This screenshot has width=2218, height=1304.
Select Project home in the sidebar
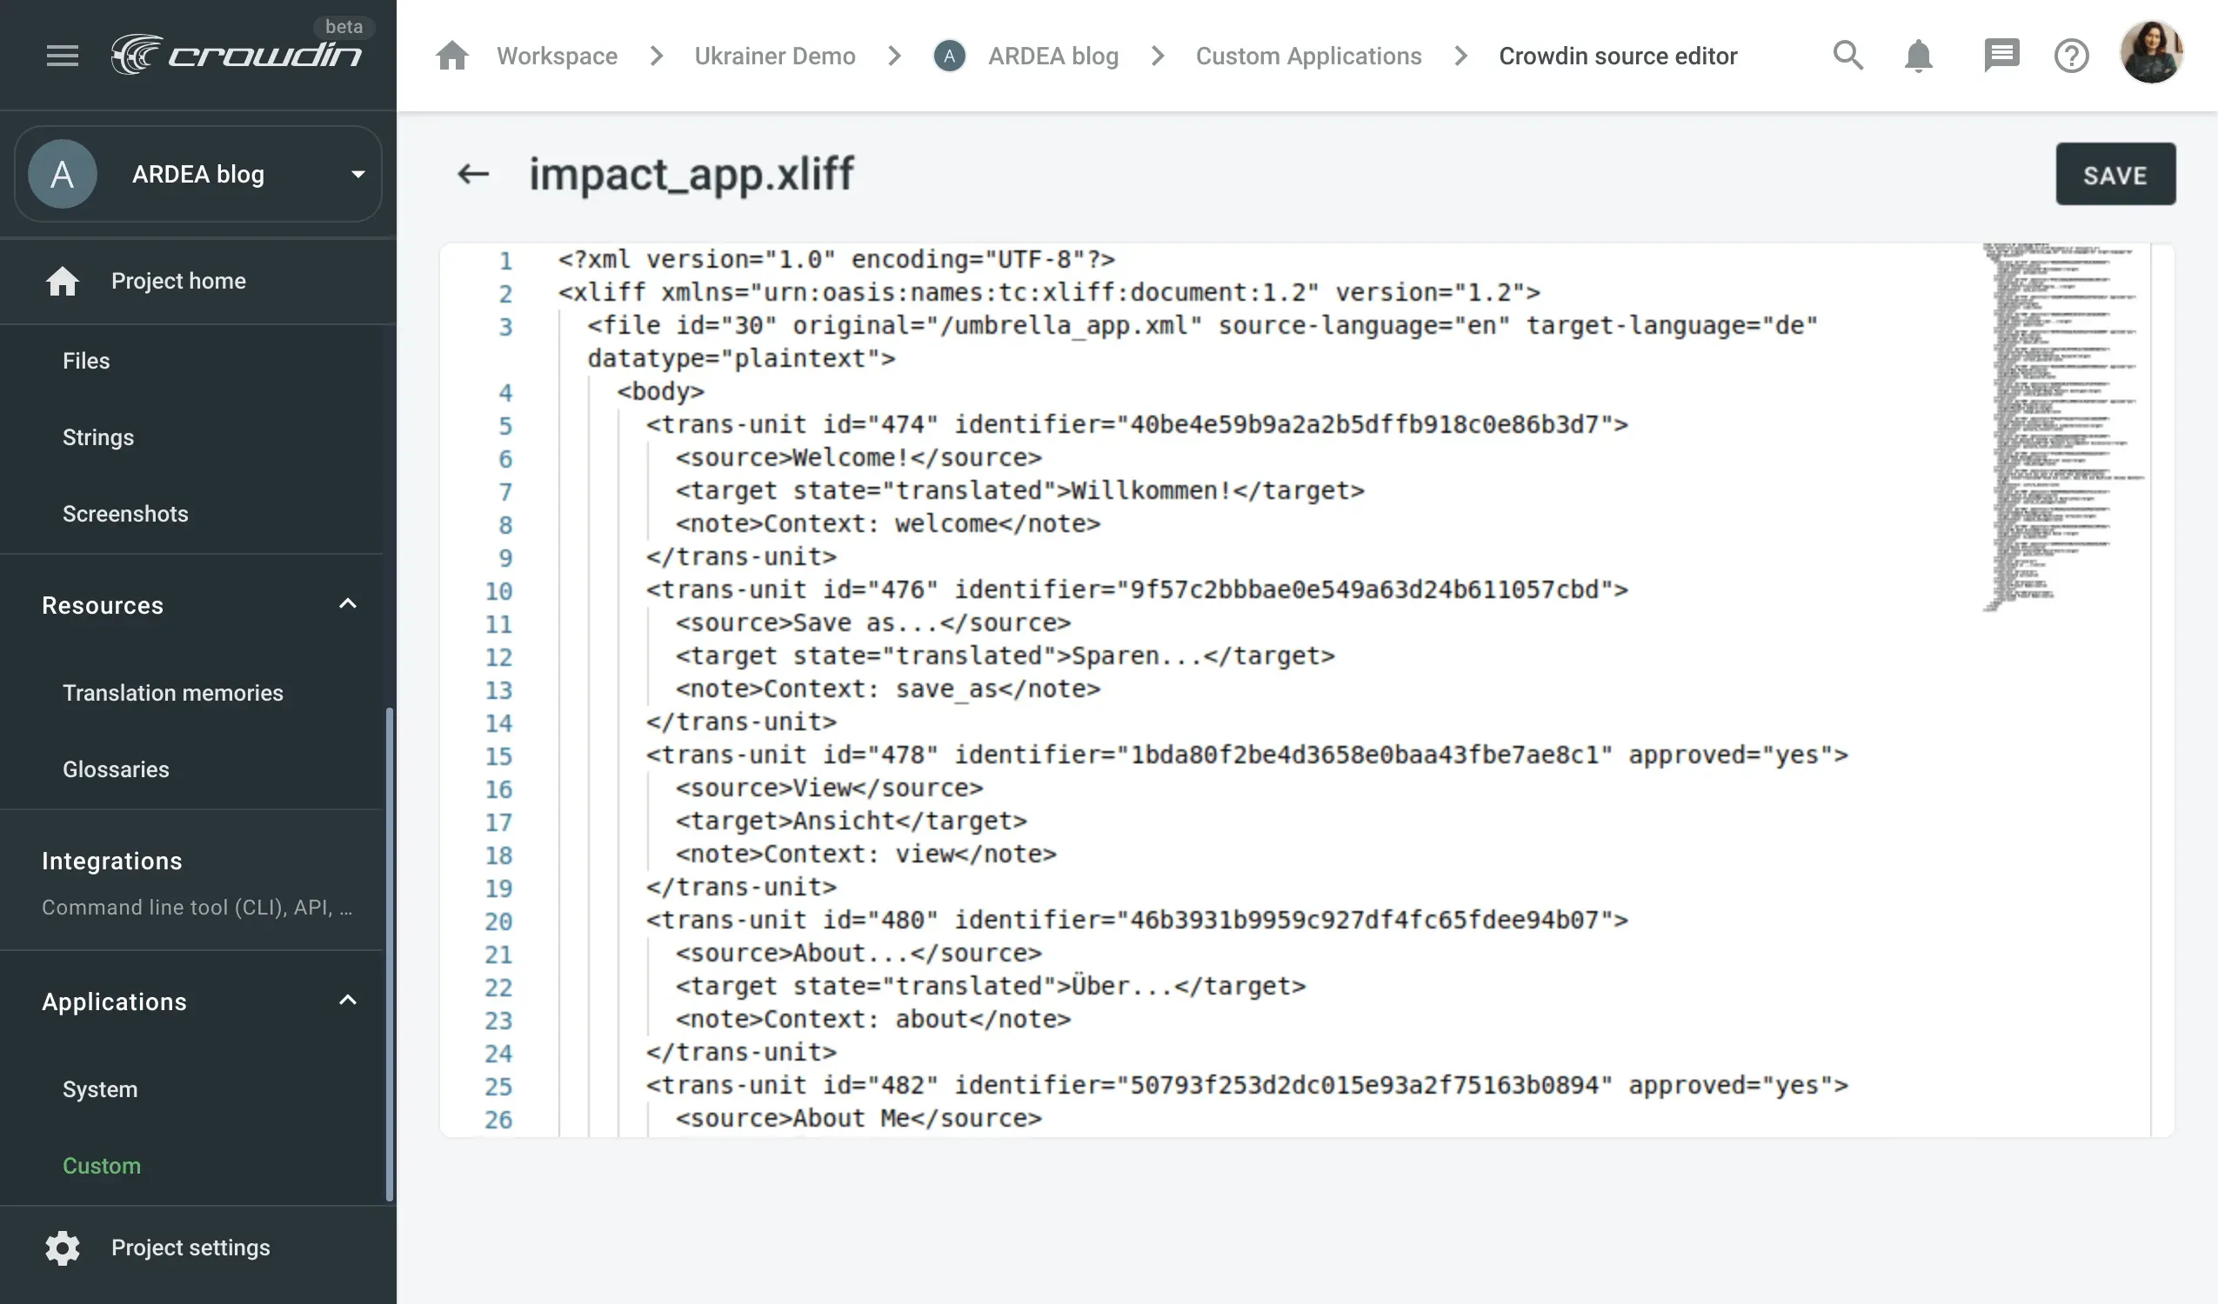[177, 281]
